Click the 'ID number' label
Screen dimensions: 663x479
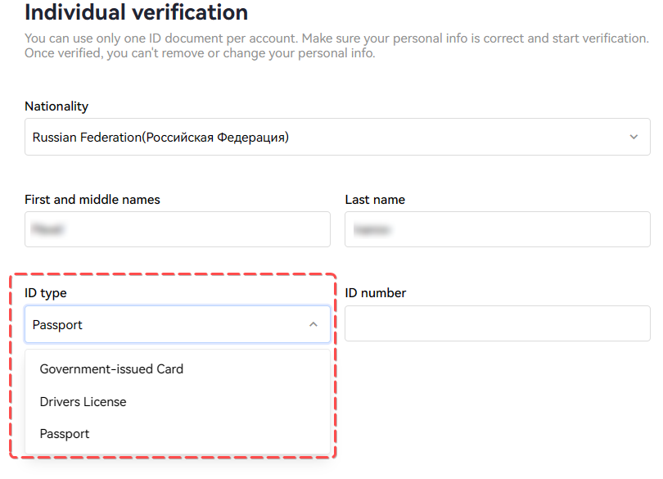pyautogui.click(x=376, y=293)
